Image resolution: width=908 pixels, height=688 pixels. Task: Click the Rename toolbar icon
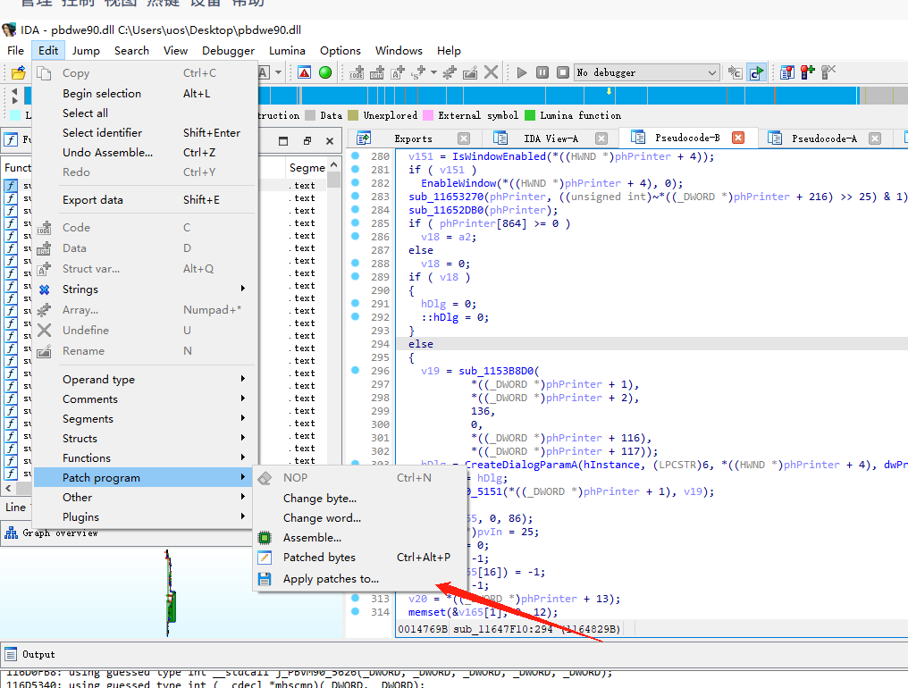(x=470, y=72)
